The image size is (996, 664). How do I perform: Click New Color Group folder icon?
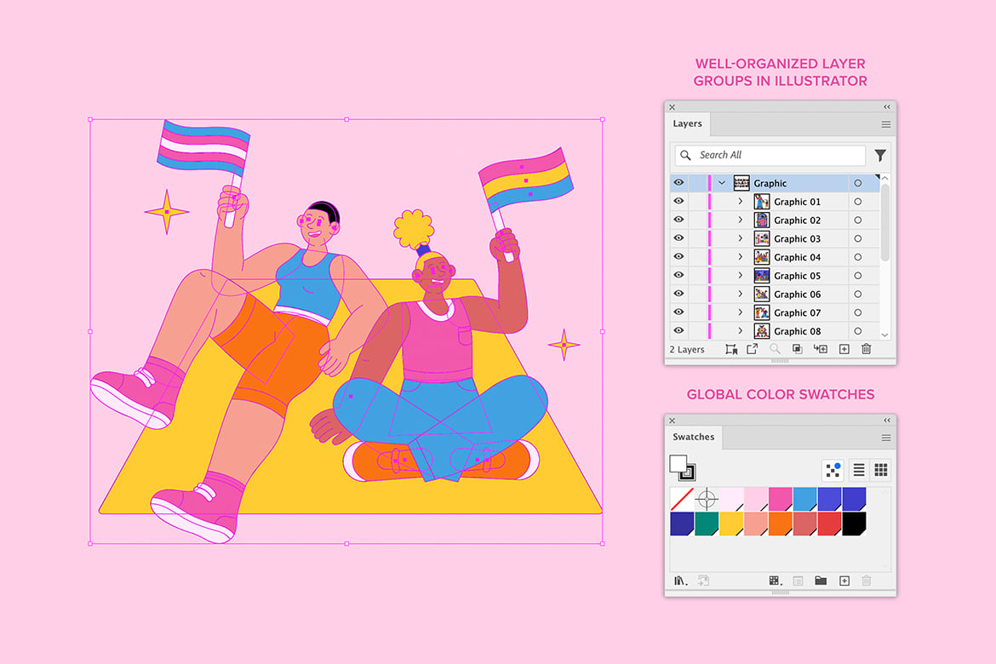821,581
